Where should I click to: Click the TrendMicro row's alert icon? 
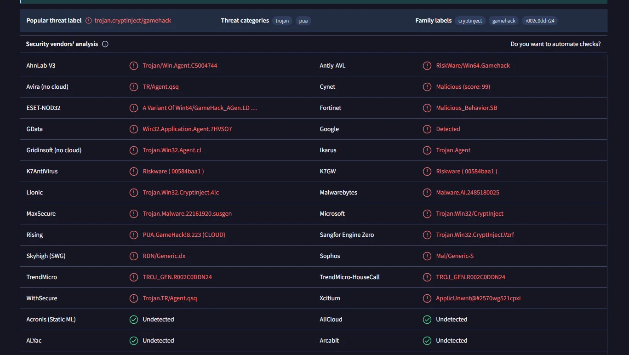pyautogui.click(x=134, y=277)
